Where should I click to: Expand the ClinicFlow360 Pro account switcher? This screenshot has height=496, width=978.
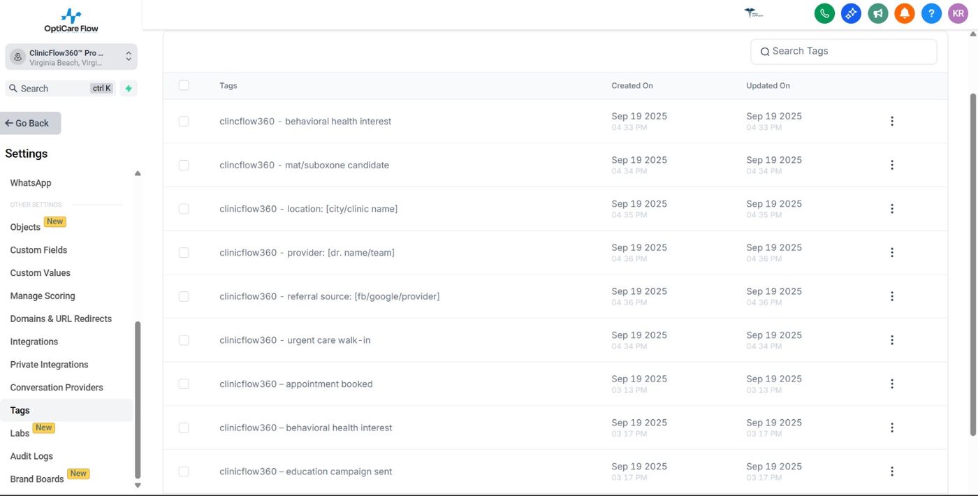[x=71, y=57]
